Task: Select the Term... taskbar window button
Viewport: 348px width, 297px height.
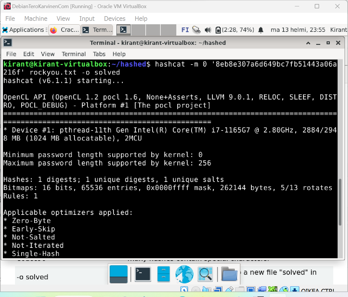Action: pos(97,29)
